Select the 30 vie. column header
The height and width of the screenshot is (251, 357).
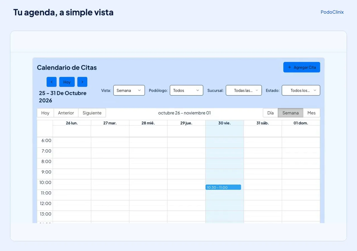pyautogui.click(x=225, y=123)
